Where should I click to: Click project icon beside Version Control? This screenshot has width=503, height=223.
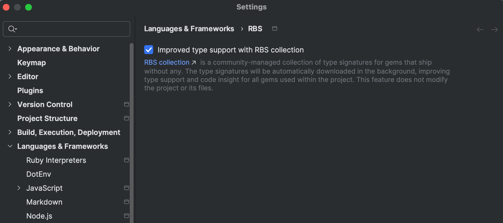(x=127, y=104)
